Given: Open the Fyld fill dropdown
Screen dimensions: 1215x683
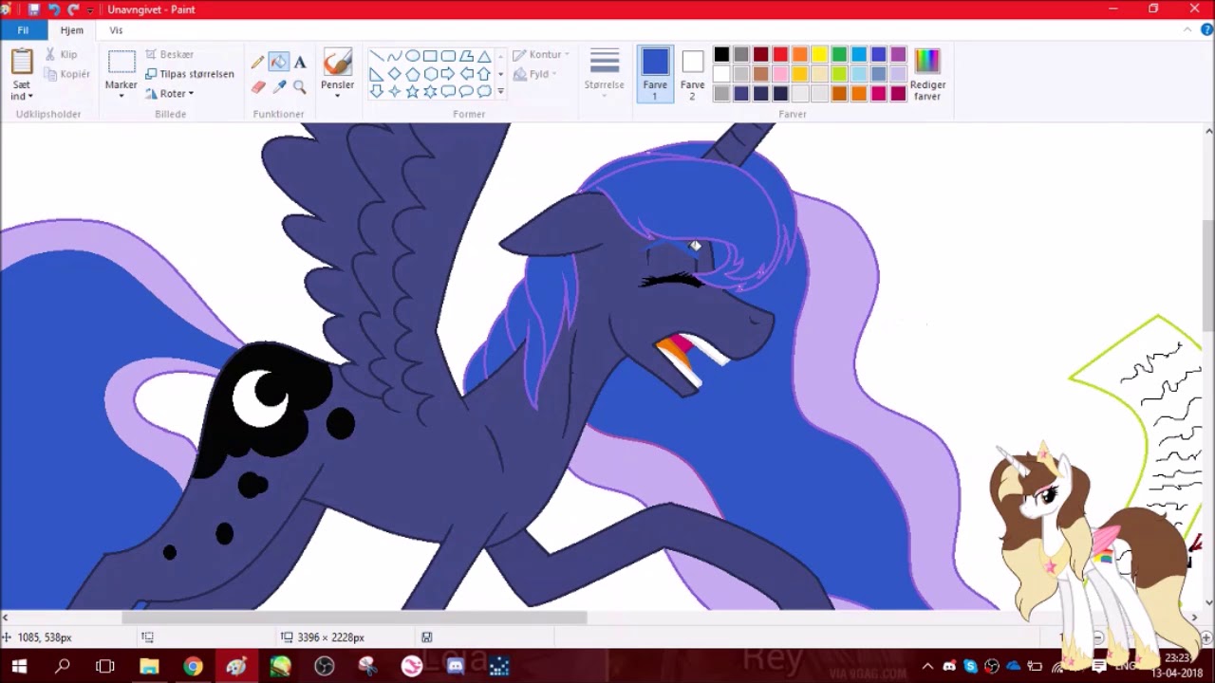Looking at the screenshot, I should (534, 74).
